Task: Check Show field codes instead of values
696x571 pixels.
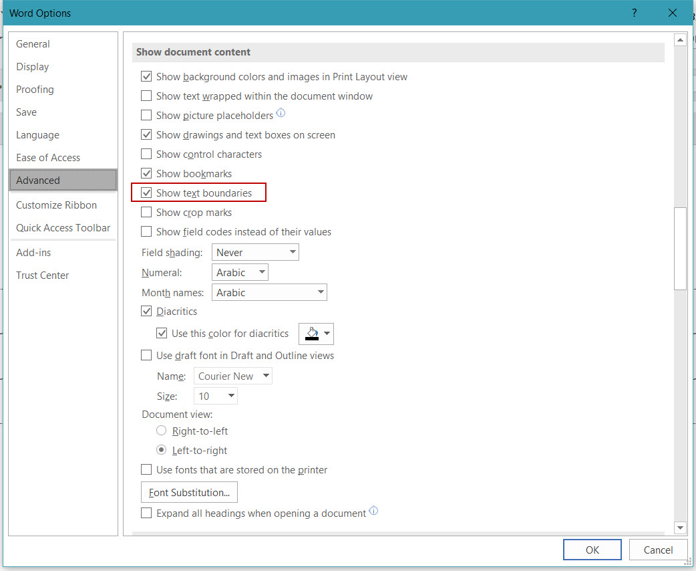Action: [x=146, y=231]
